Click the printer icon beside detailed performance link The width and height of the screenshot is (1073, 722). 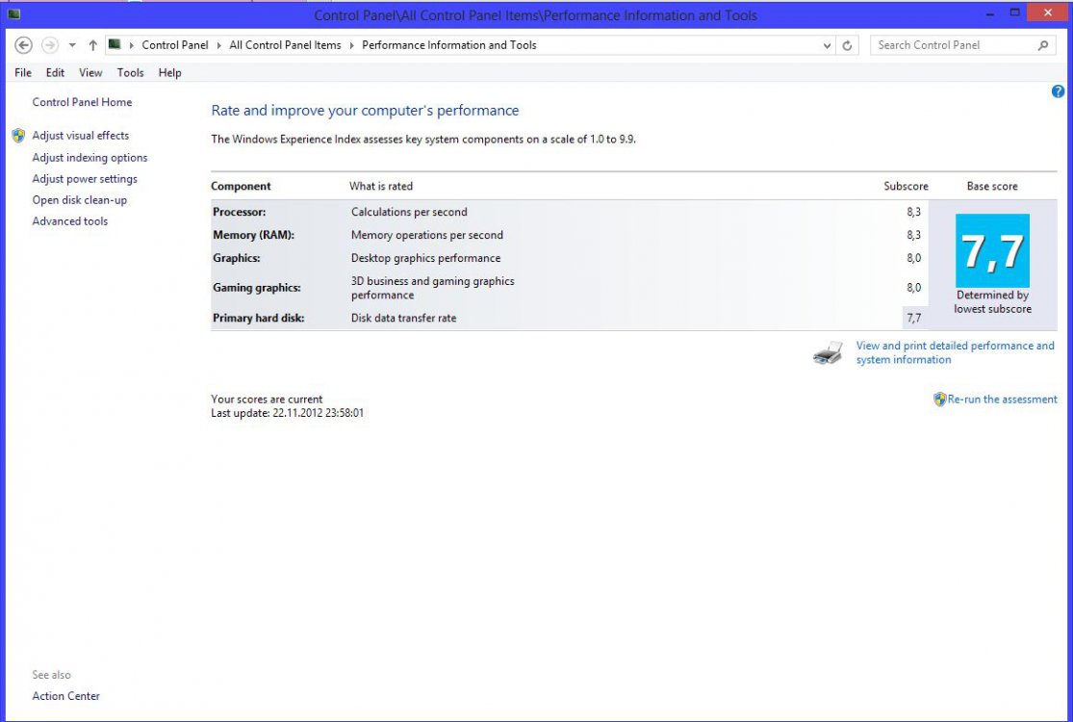pos(828,354)
